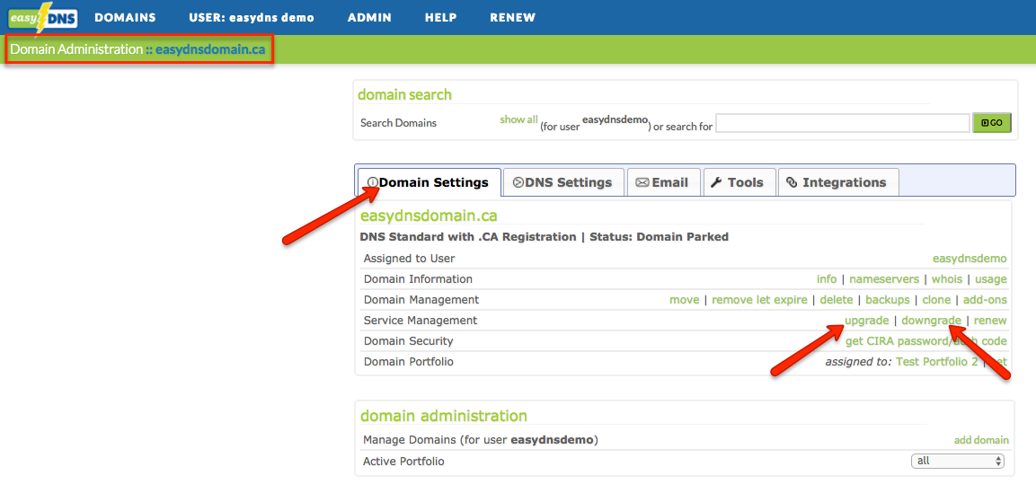Click the downgrade service link
This screenshot has width=1036, height=493.
coord(931,321)
